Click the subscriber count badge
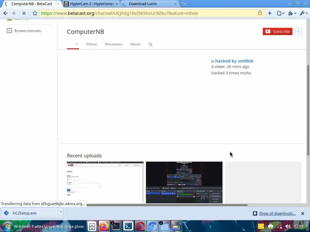 coord(298,31)
